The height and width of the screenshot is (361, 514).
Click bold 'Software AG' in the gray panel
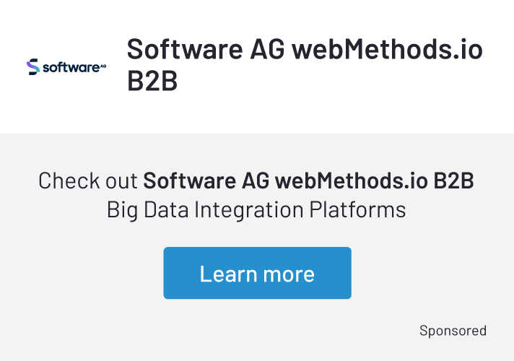206,180
